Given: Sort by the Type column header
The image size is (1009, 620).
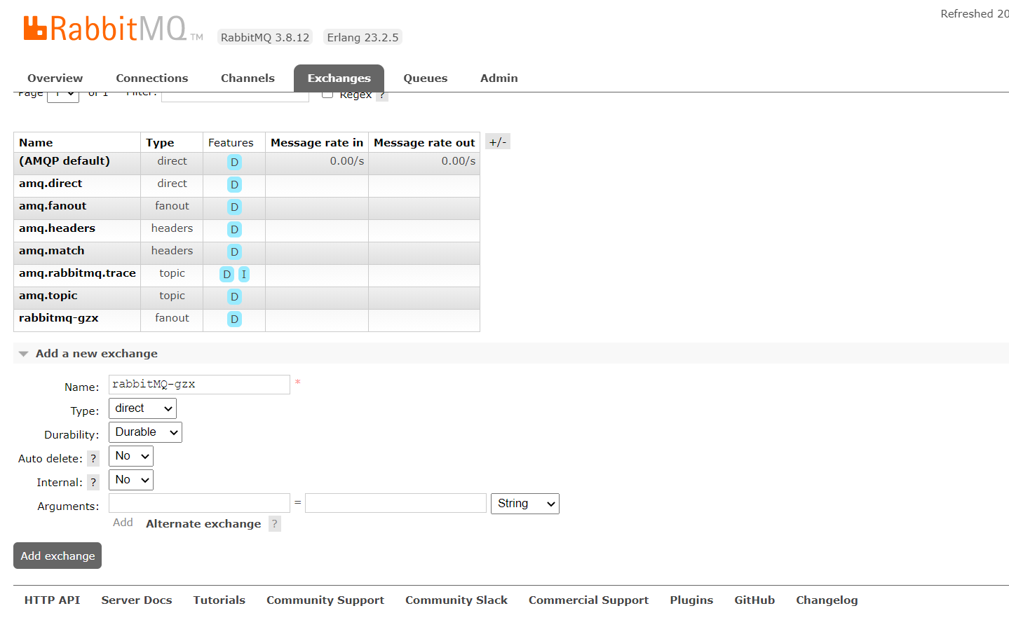Looking at the screenshot, I should [160, 143].
